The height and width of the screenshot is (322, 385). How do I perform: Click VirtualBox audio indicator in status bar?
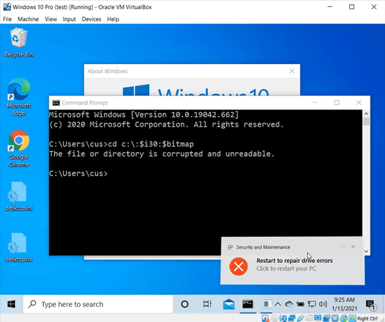[x=283, y=319]
